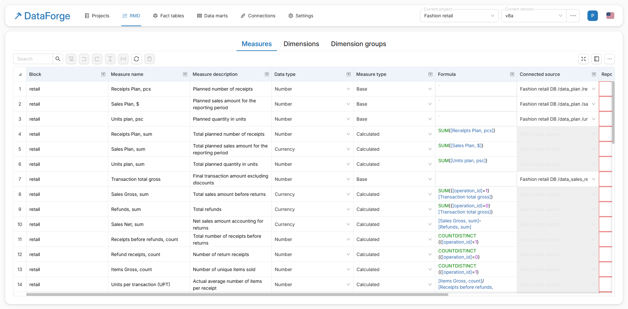Screen dimensions: 628x309
Task: Click the auto-fit row height icon
Action: pos(110,59)
